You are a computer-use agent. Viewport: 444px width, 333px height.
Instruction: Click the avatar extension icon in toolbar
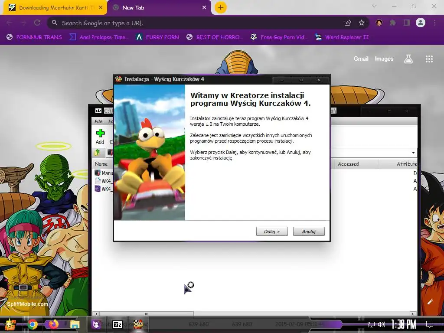coord(379,23)
